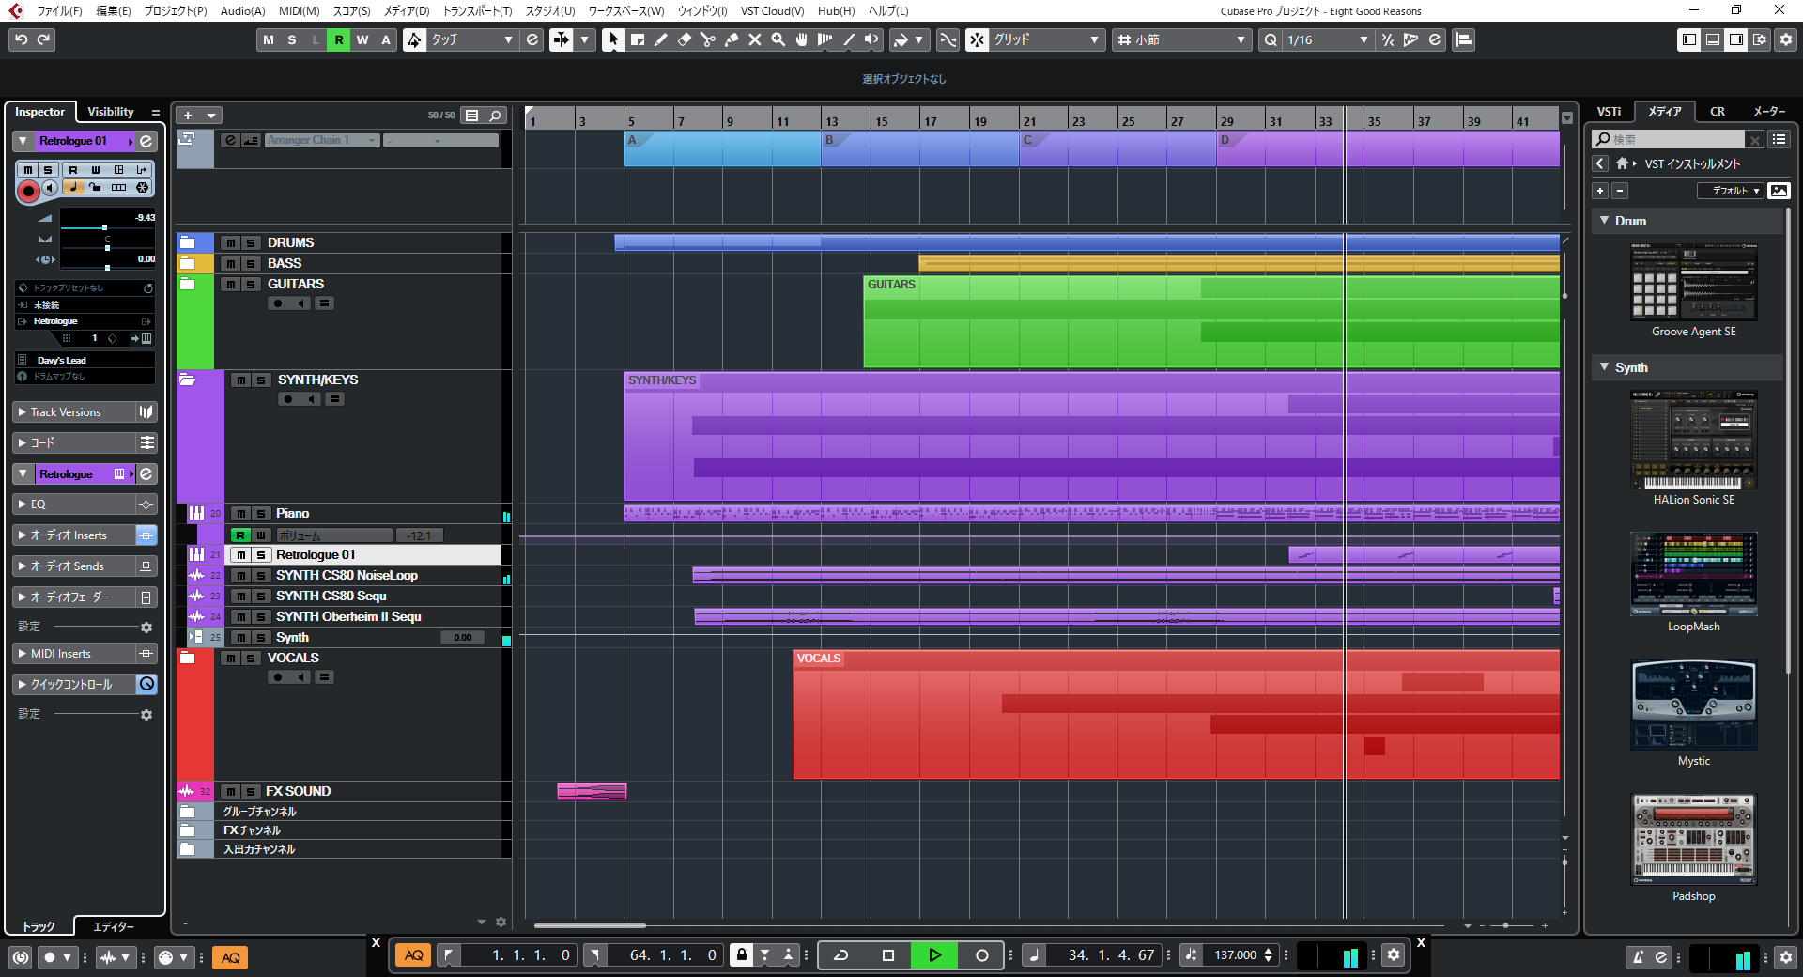Click the Groove Agent SE thumbnail
1803x977 pixels.
tap(1693, 282)
